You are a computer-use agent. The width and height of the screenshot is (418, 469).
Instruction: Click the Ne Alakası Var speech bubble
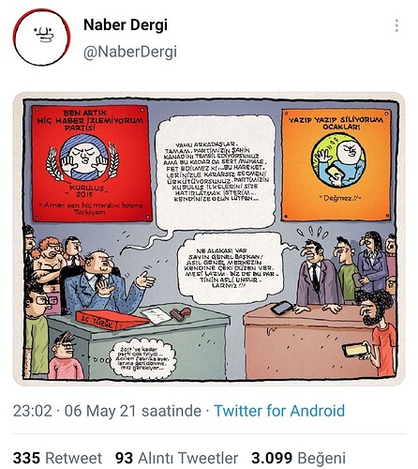(230, 268)
